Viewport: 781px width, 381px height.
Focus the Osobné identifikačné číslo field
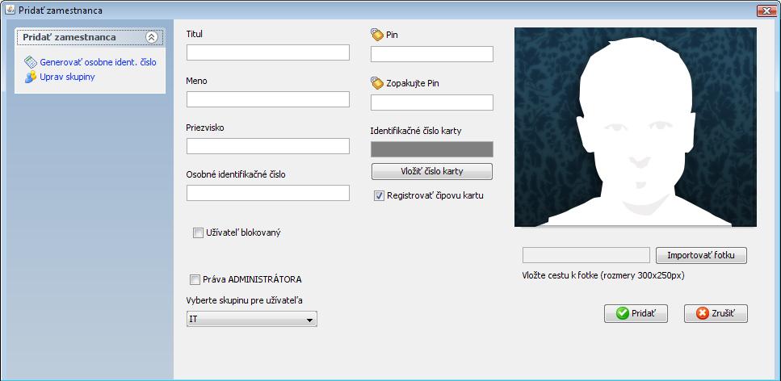pos(268,193)
